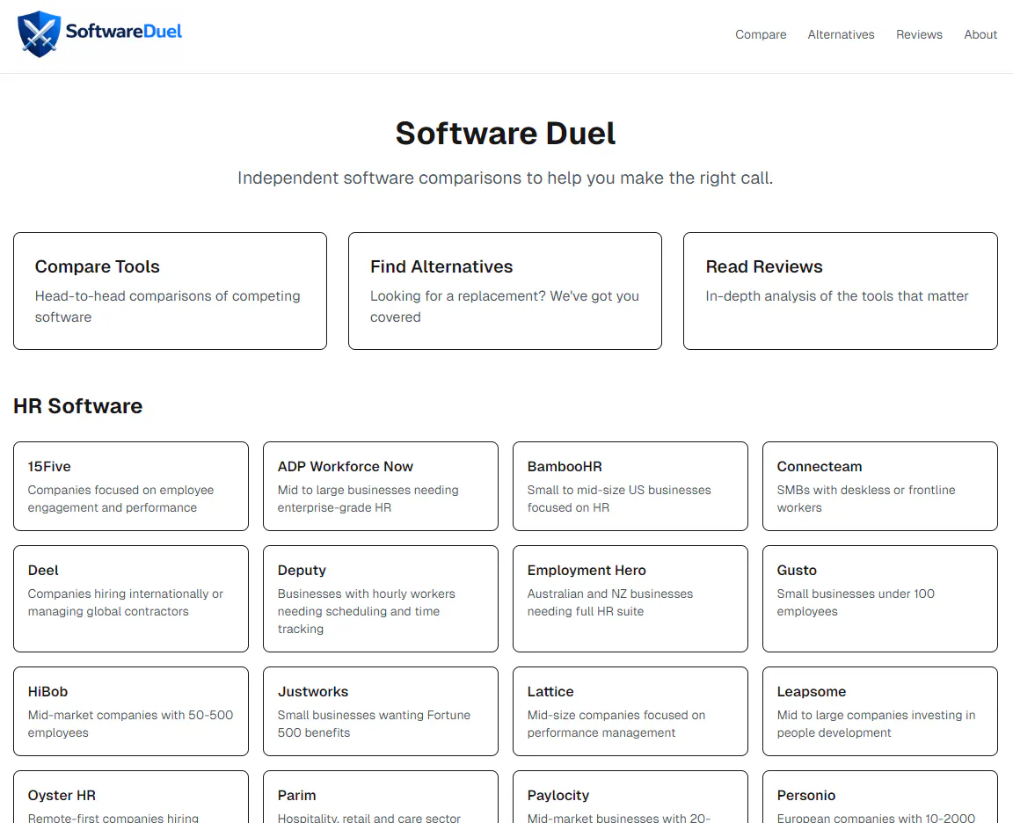
Task: Click the 'Software Duel' main page title
Action: (506, 134)
